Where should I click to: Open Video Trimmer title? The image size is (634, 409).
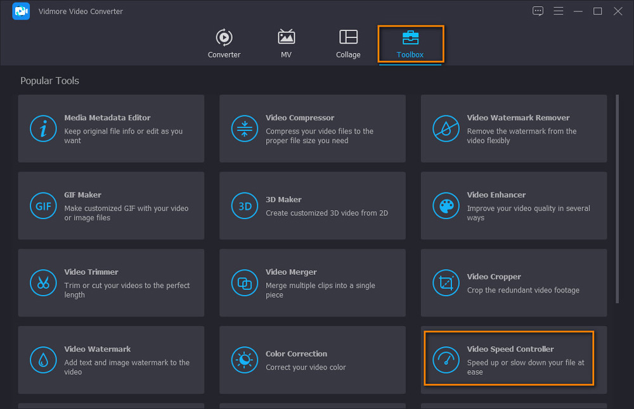pos(91,272)
